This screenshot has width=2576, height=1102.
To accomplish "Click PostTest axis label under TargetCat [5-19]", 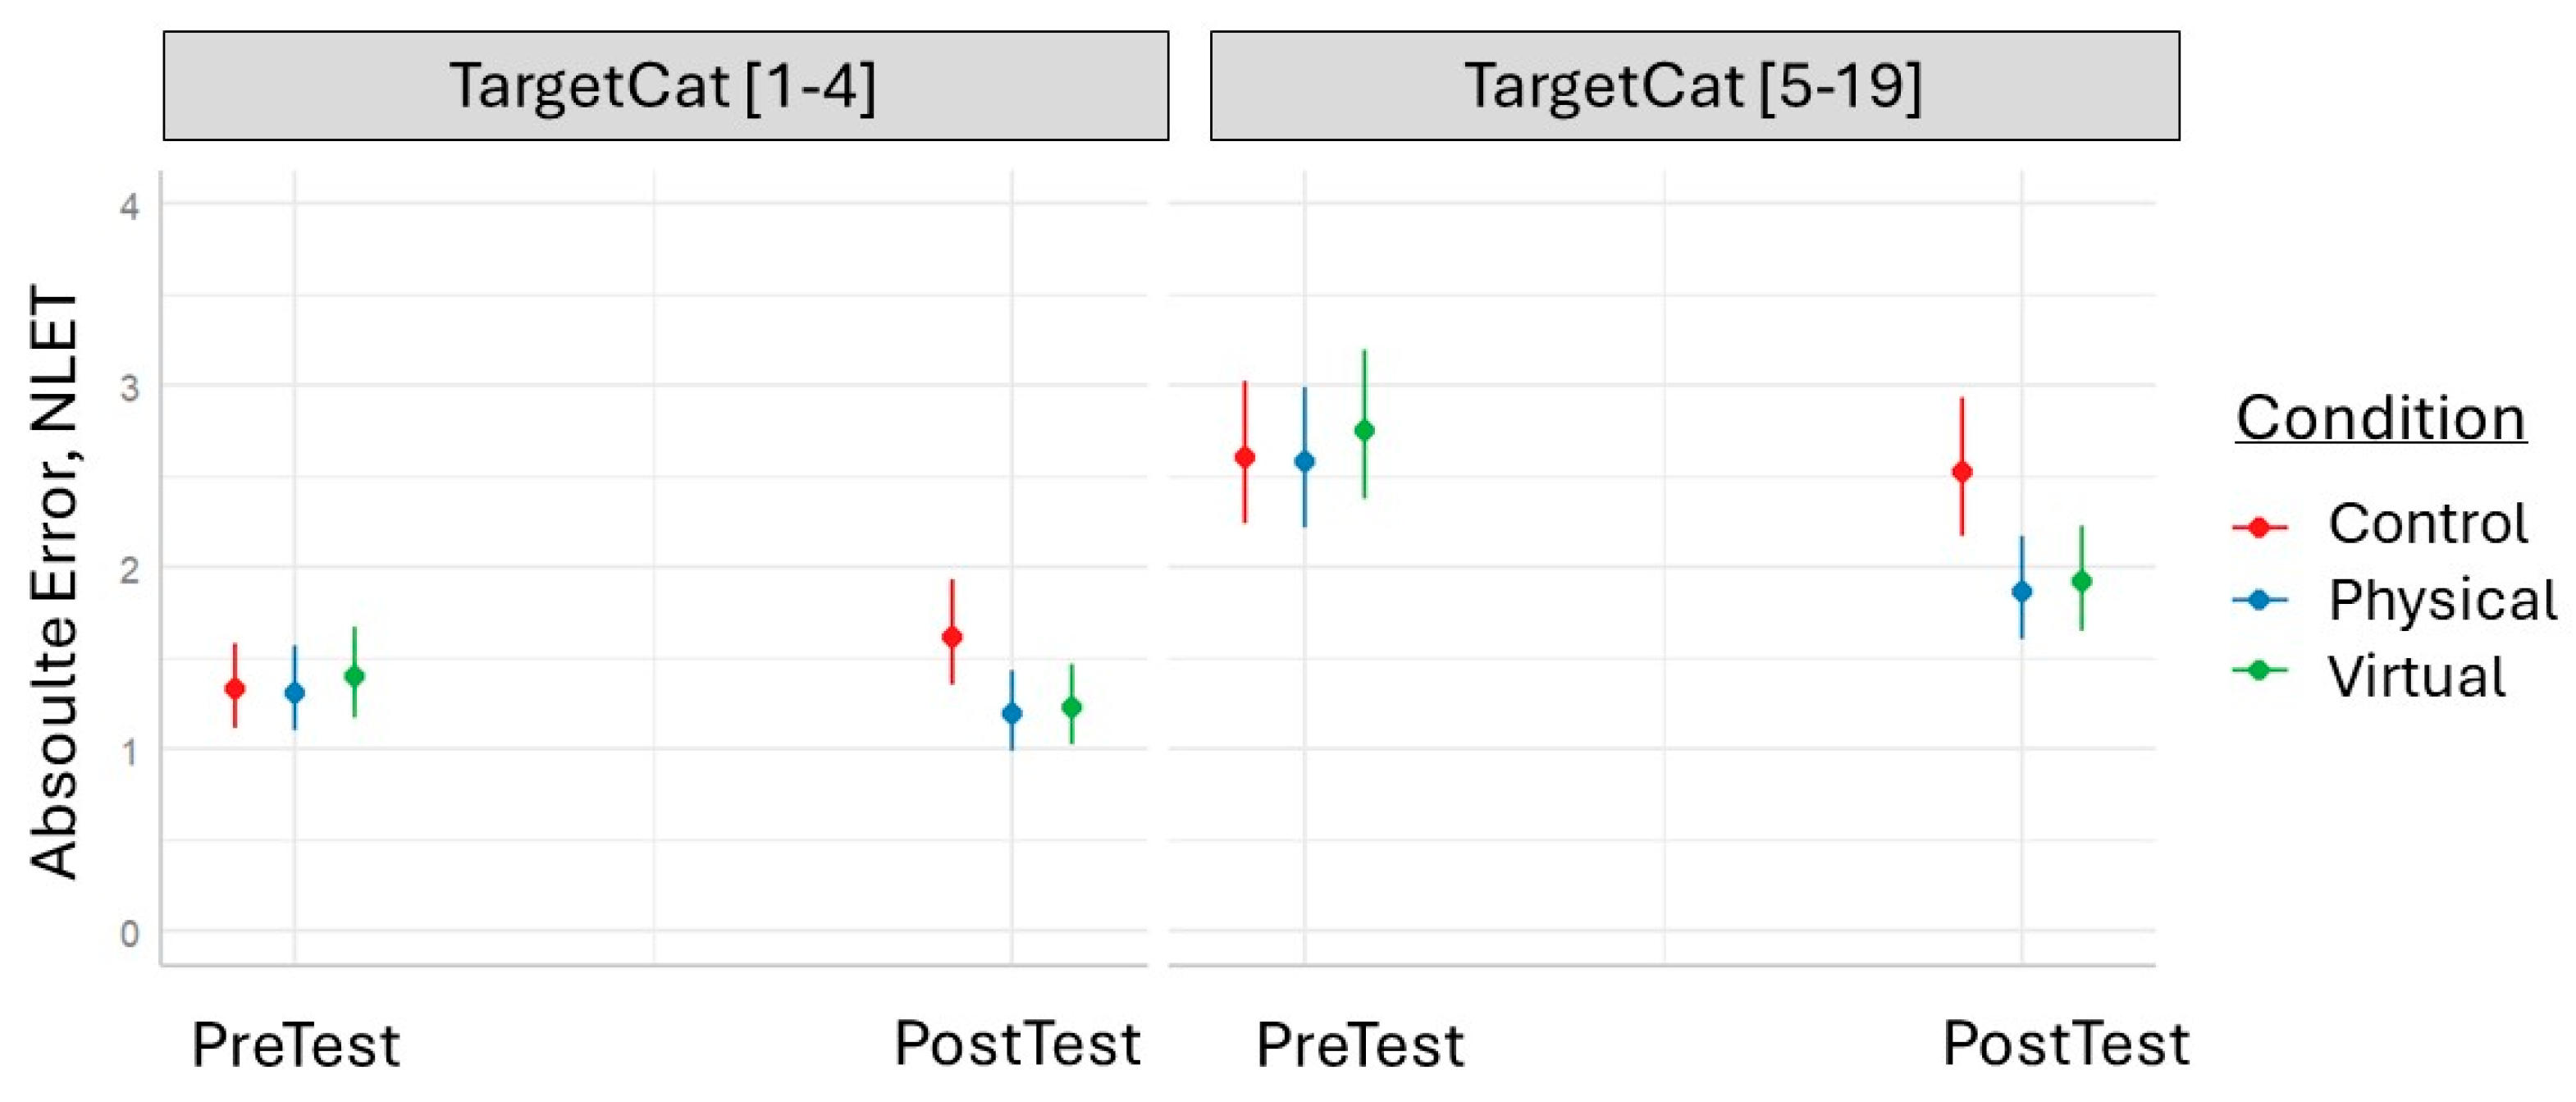I will pyautogui.click(x=2065, y=1044).
